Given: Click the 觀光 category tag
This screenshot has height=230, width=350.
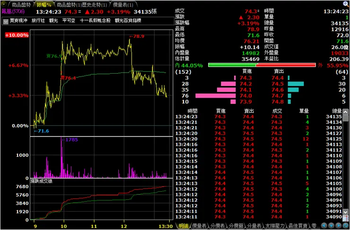Looking at the screenshot, I should point(53,20).
